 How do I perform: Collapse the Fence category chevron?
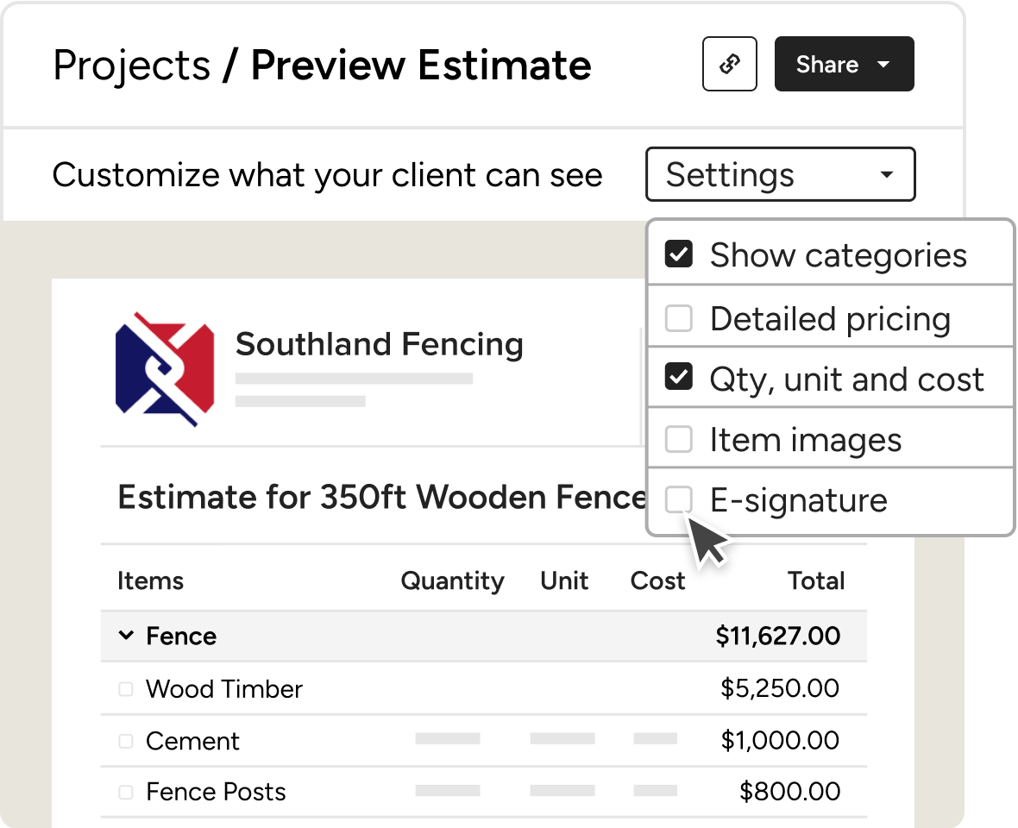click(126, 636)
